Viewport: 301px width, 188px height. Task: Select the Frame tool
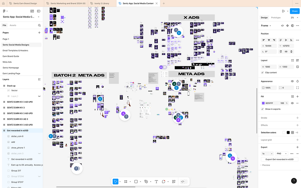[126, 182]
